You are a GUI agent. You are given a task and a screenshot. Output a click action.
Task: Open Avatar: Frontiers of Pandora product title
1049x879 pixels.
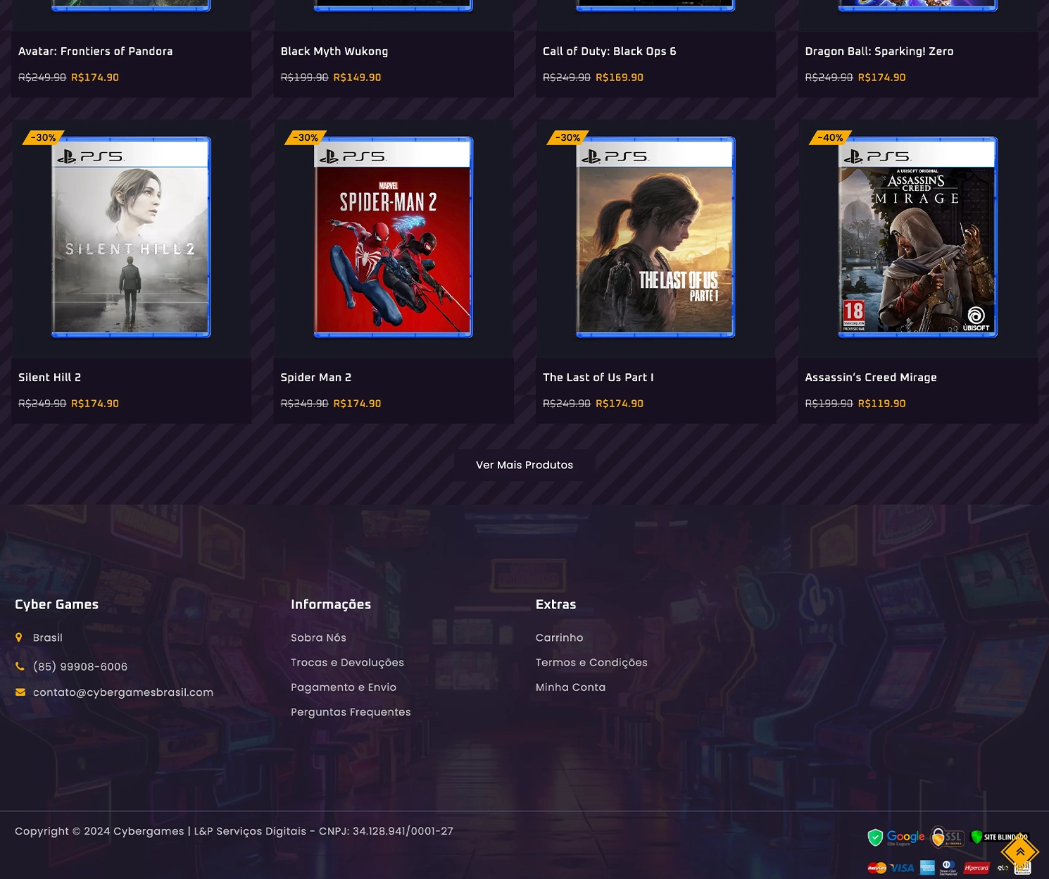pos(96,51)
